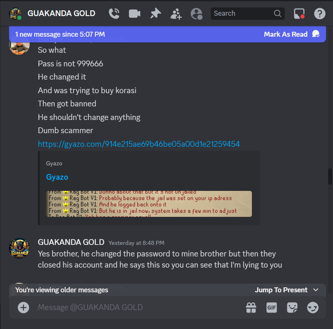This screenshot has width=333, height=329.
Task: Open pinned messages
Action: point(156,14)
